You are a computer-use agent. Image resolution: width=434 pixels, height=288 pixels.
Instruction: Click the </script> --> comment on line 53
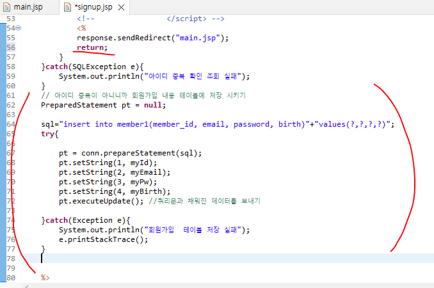pos(195,19)
